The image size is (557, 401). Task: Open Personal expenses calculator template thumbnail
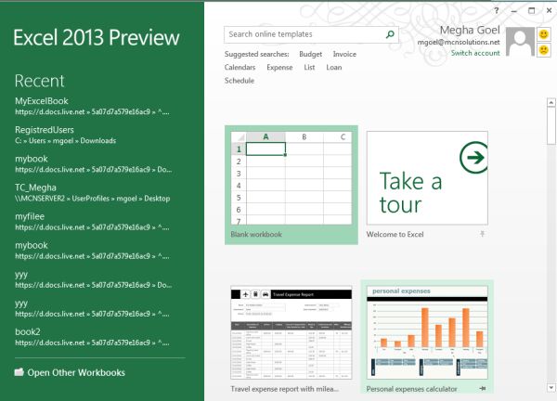click(x=427, y=332)
